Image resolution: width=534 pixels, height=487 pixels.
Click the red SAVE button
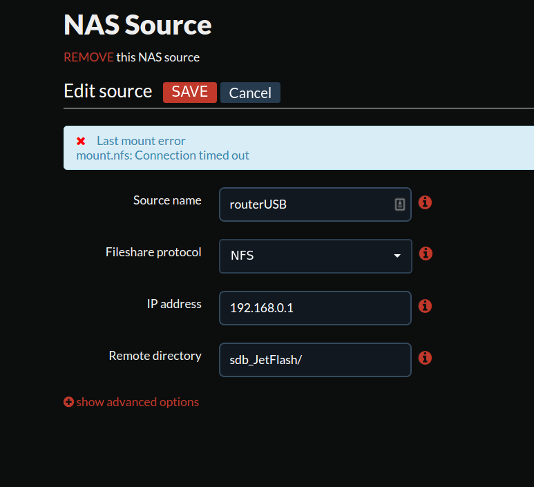point(190,93)
